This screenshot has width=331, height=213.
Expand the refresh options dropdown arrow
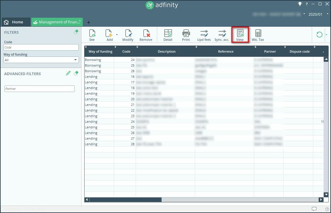click(x=327, y=35)
